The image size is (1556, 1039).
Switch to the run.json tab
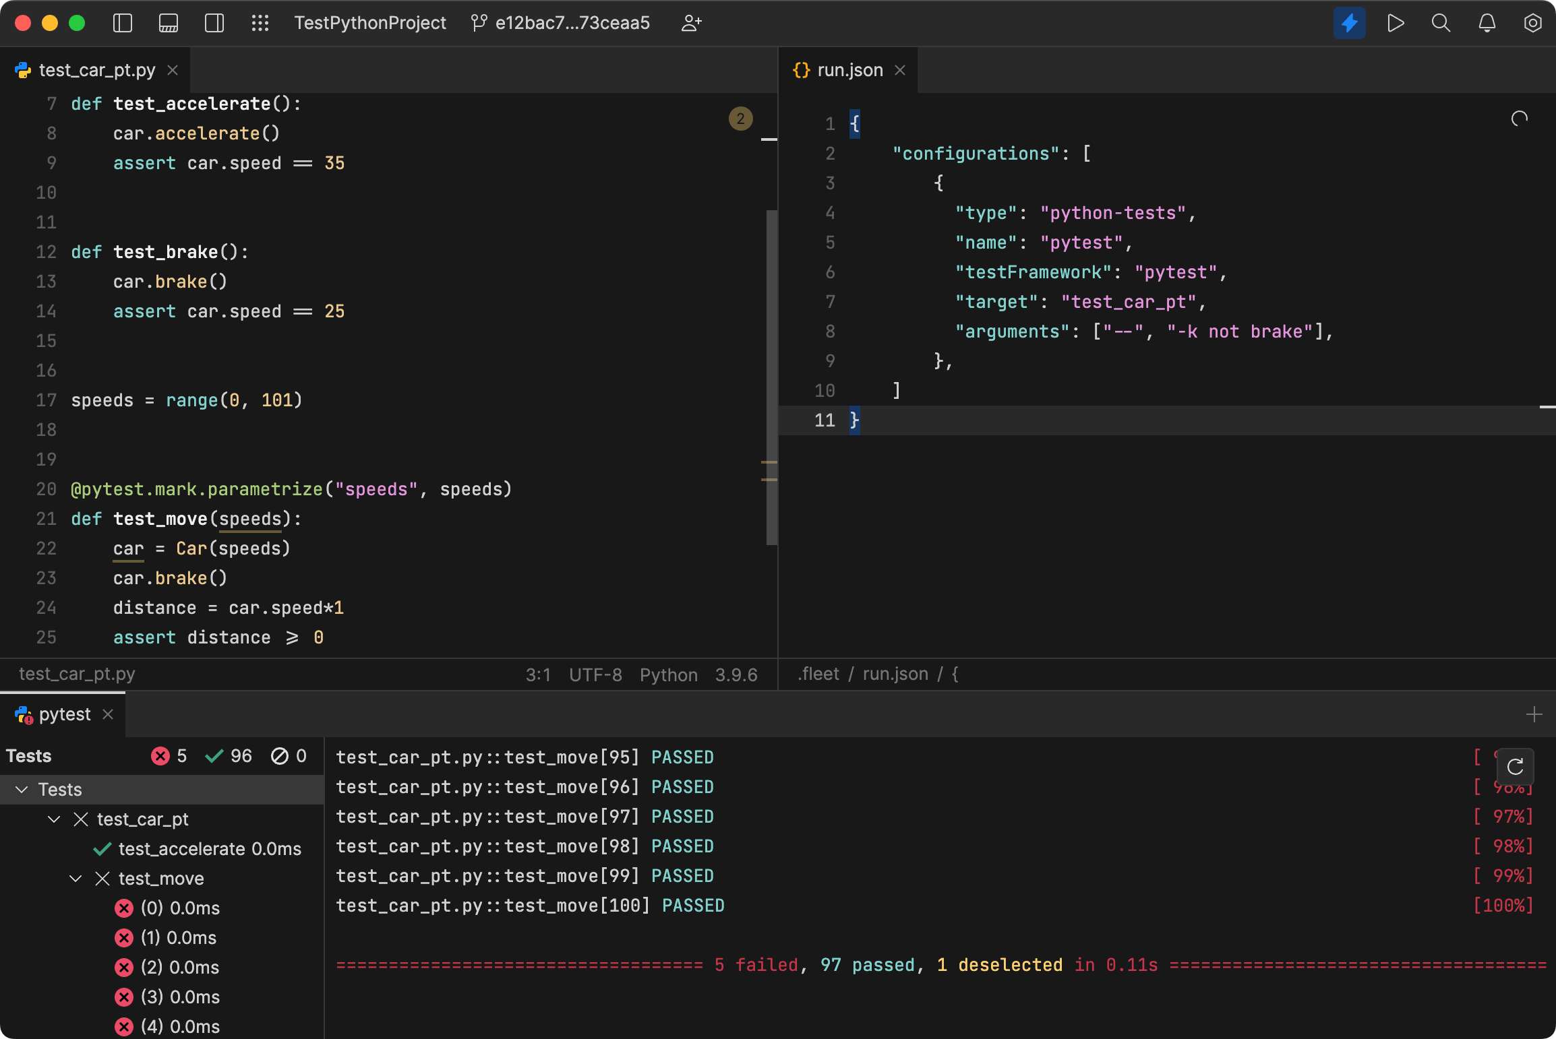pyautogui.click(x=849, y=70)
